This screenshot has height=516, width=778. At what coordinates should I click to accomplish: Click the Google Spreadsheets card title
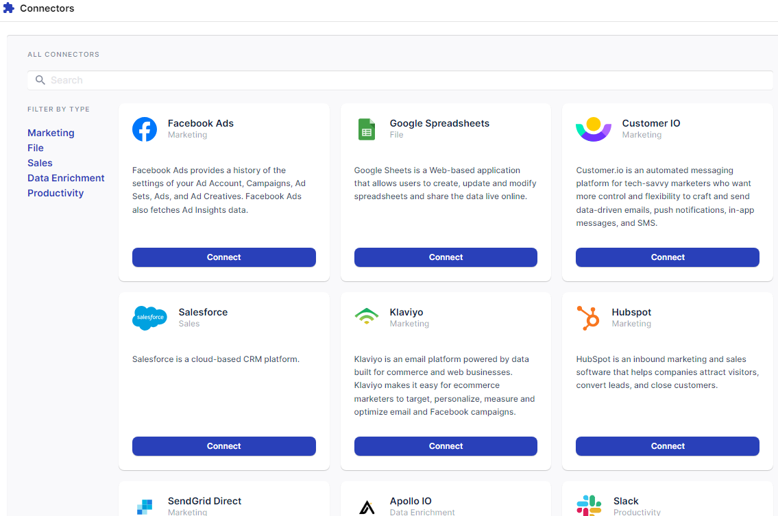[x=439, y=123]
